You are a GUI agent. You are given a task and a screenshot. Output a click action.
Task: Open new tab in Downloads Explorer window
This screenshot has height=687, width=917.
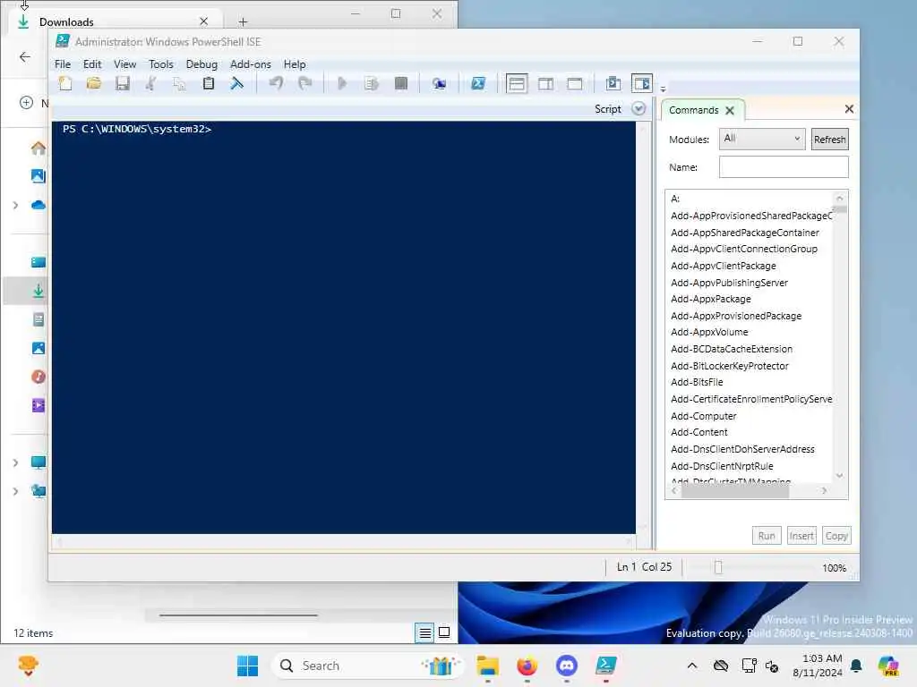point(243,22)
